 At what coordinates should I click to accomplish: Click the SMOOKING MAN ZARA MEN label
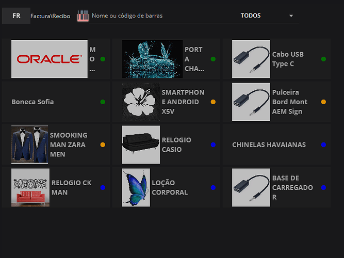tap(69, 144)
